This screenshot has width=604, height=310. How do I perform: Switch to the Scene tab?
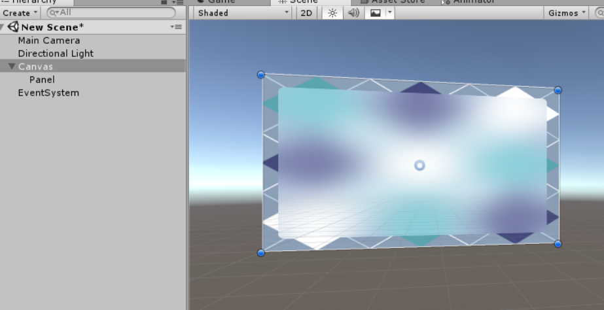coord(311,1)
